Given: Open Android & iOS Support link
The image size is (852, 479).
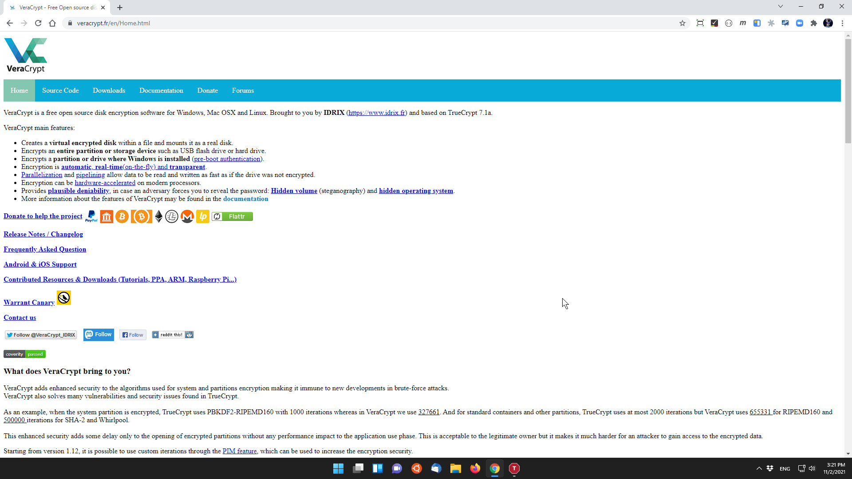Looking at the screenshot, I should point(40,264).
